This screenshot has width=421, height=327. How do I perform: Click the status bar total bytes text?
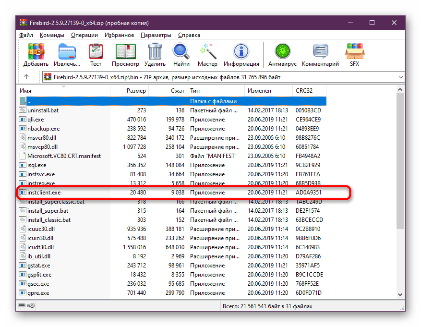click(x=267, y=306)
